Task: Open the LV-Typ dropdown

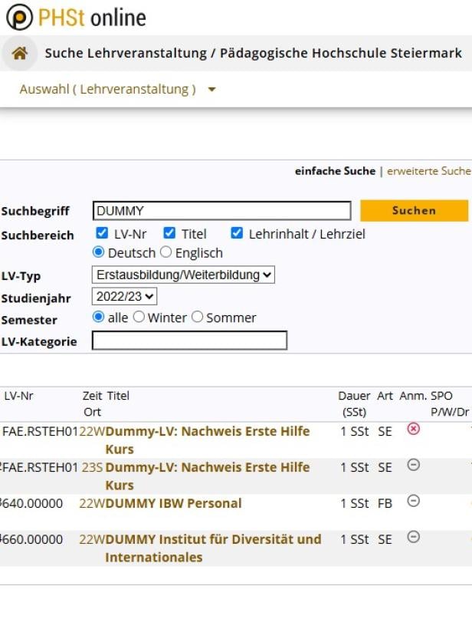Action: pyautogui.click(x=183, y=275)
